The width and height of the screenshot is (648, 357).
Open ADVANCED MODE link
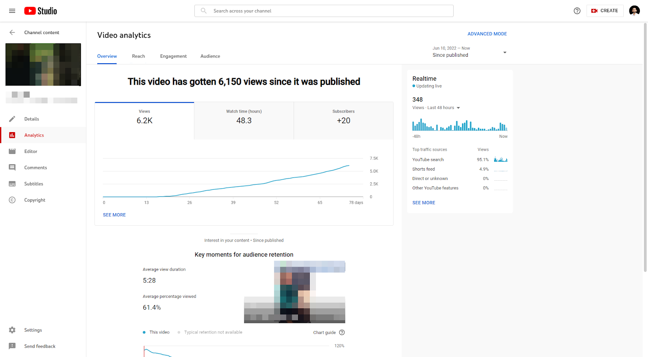487,34
